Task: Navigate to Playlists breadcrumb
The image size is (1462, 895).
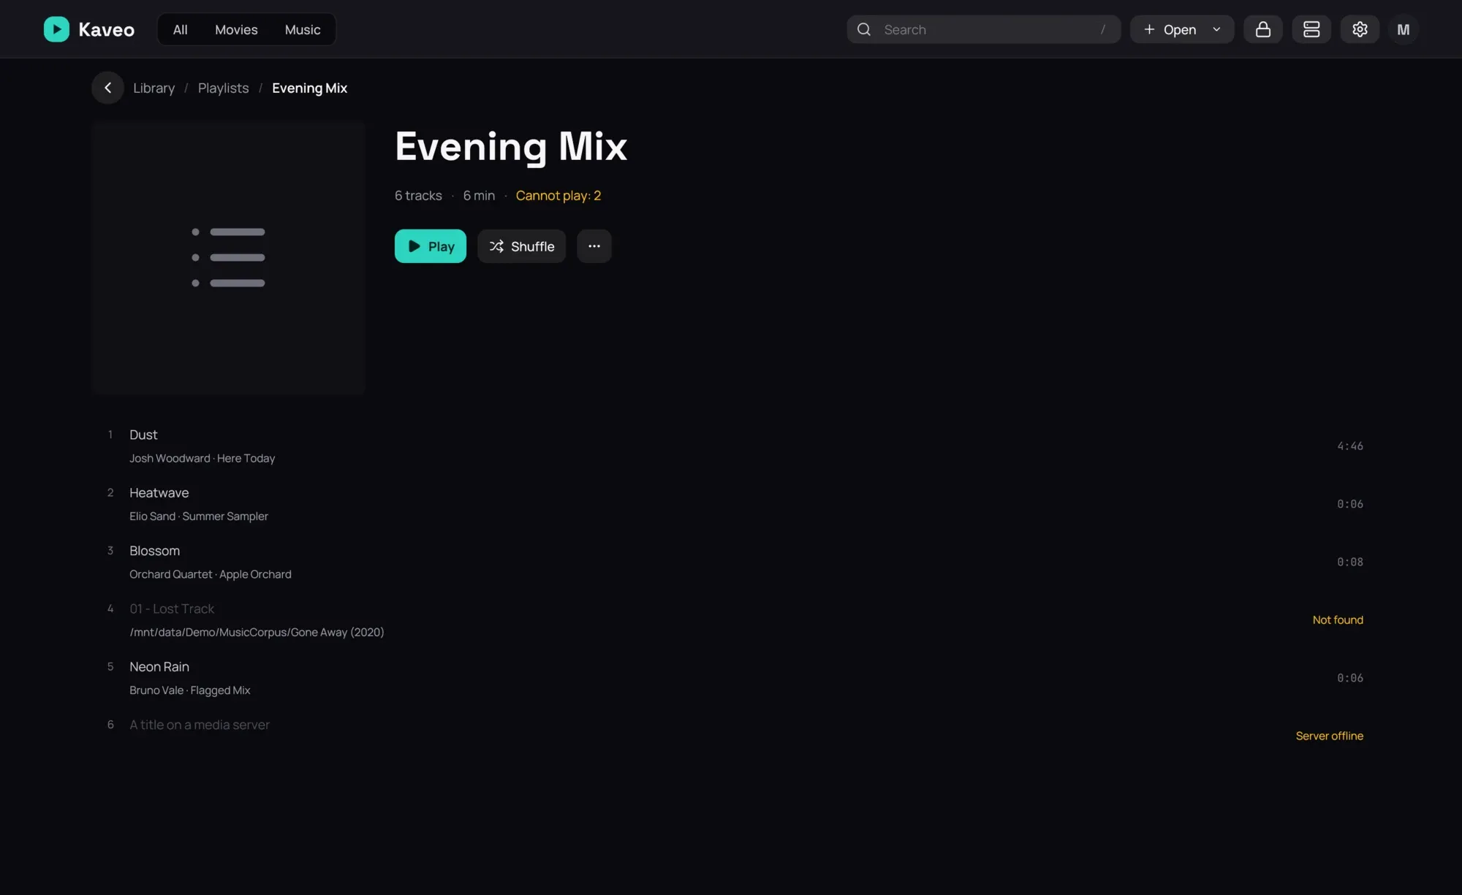Action: [x=223, y=88]
